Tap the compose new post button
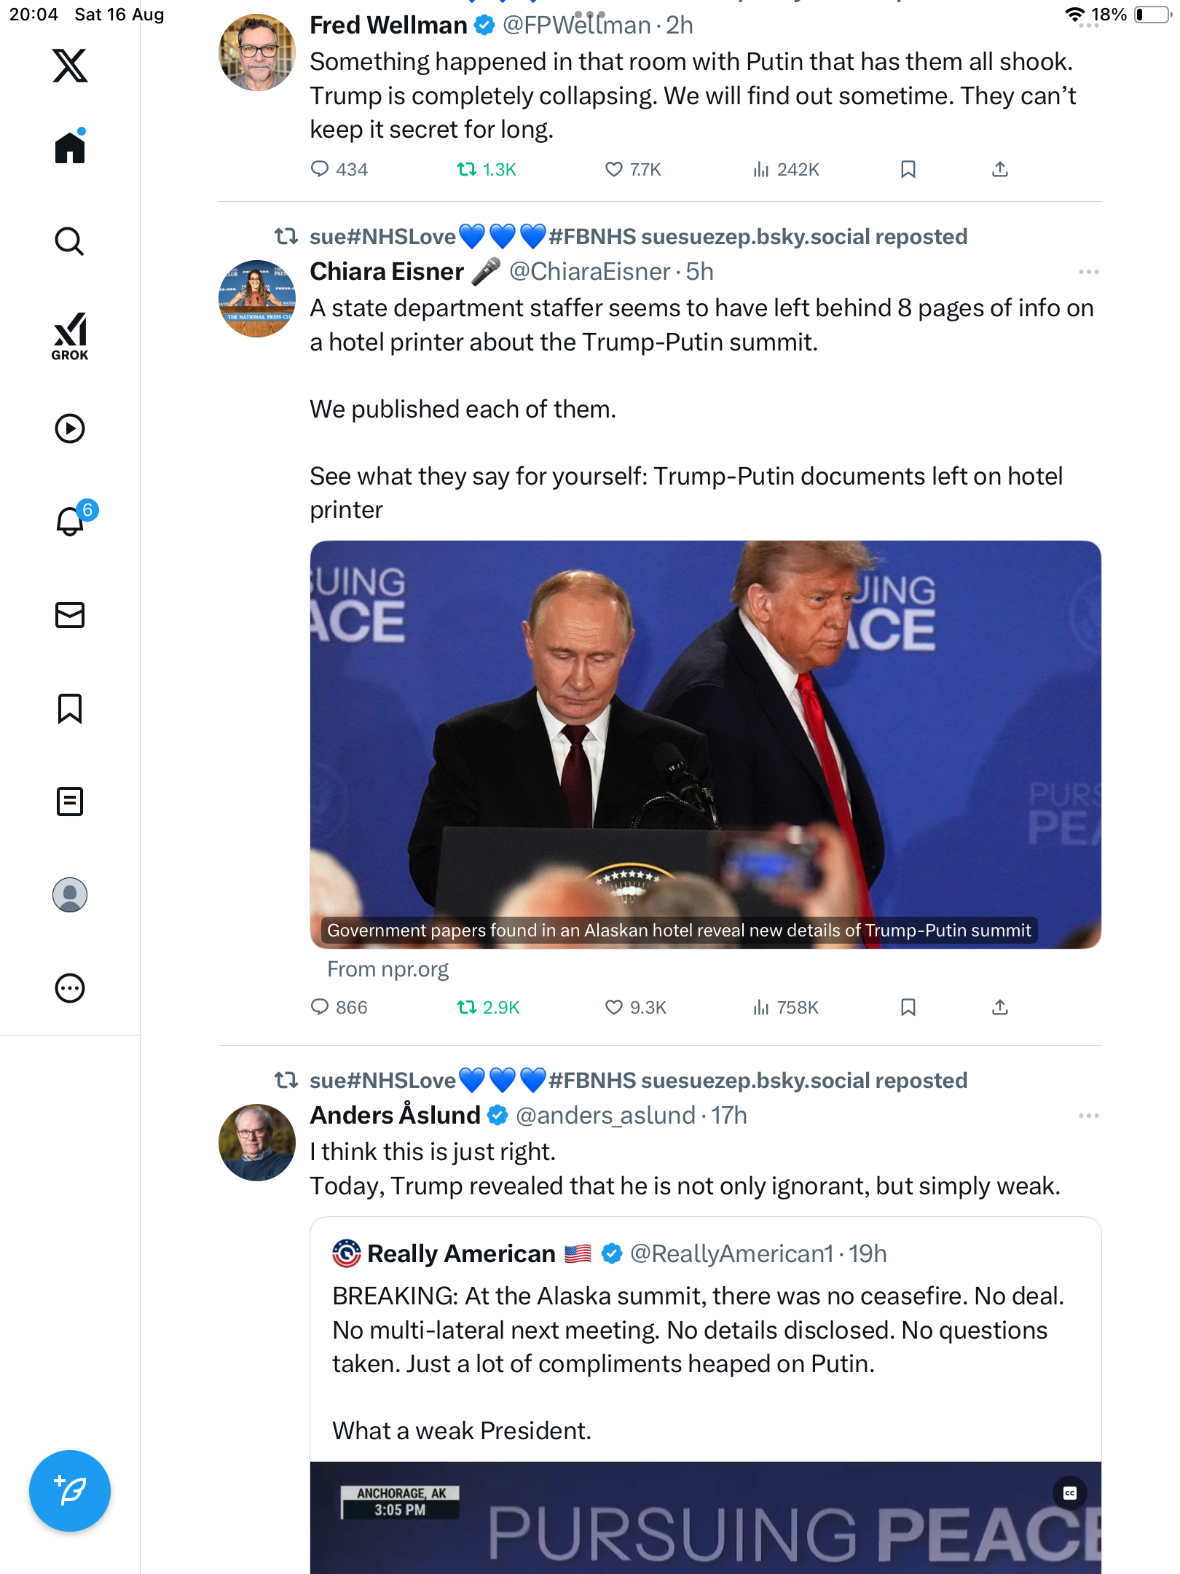 [70, 1491]
